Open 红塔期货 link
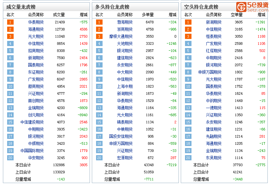The image size is (271, 185). 214,51
